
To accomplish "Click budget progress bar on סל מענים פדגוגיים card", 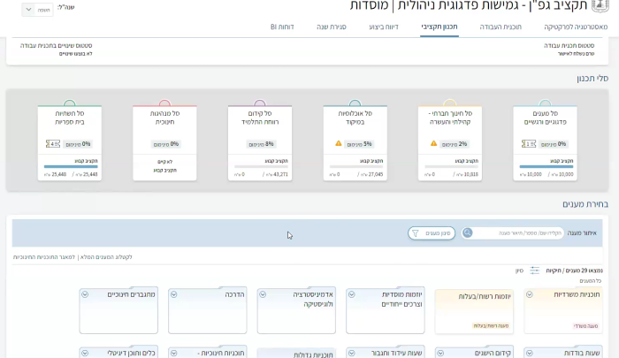I will tap(546, 166).
